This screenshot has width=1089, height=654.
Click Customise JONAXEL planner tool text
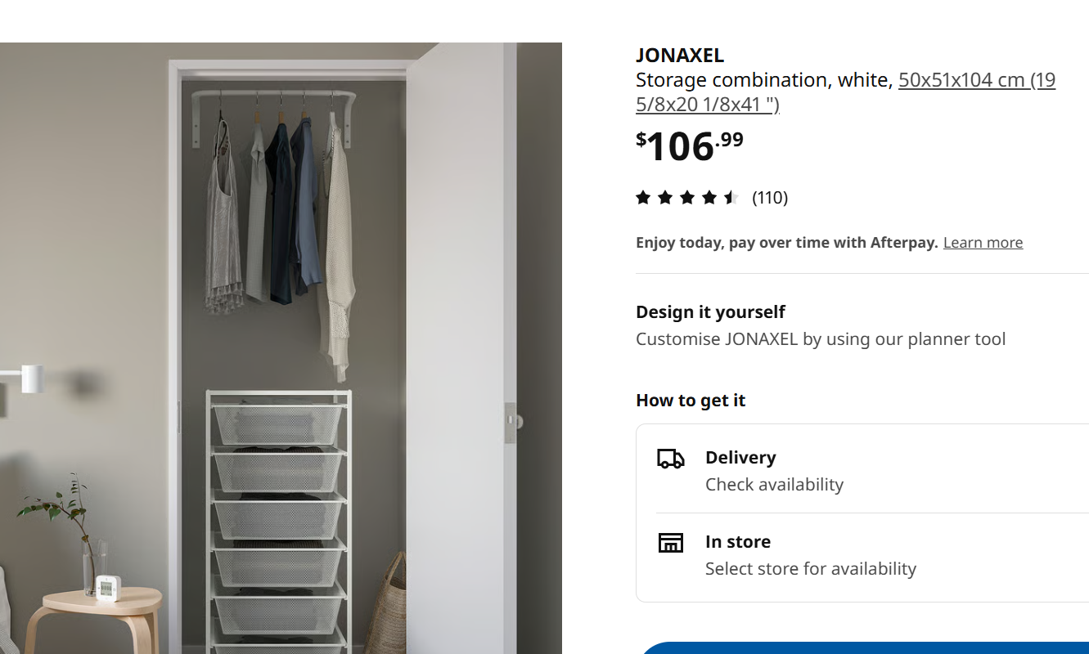tap(821, 339)
